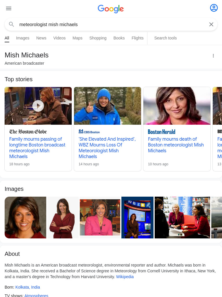Open 'She Elevated And Inspired' CBS story
Viewport: 222px width, 297px height.
(x=107, y=148)
